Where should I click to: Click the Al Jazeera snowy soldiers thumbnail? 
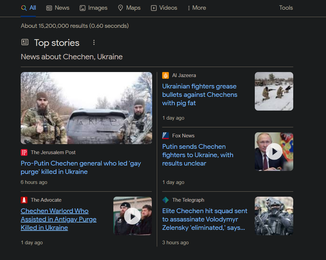(274, 91)
